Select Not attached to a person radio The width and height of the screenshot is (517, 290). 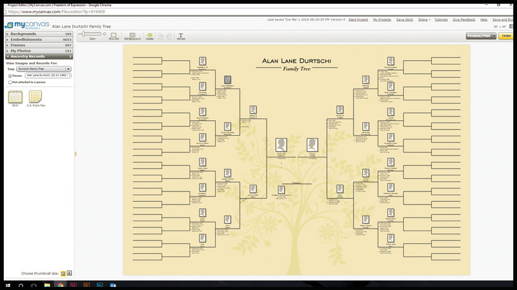point(10,82)
